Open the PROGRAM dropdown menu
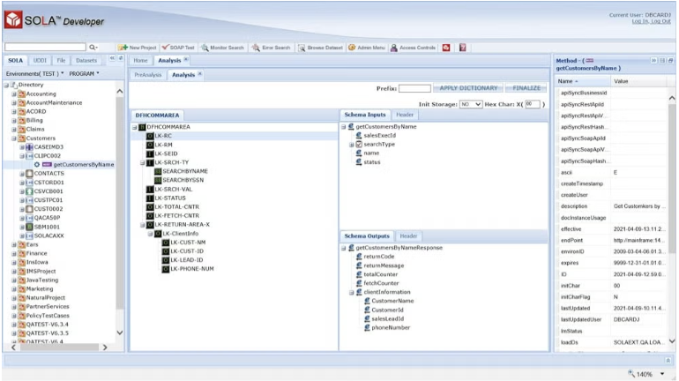679x381 pixels. click(x=84, y=73)
